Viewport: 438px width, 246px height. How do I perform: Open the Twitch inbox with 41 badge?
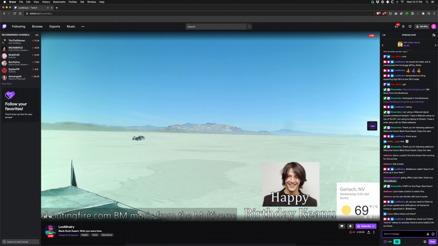pyautogui.click(x=396, y=26)
